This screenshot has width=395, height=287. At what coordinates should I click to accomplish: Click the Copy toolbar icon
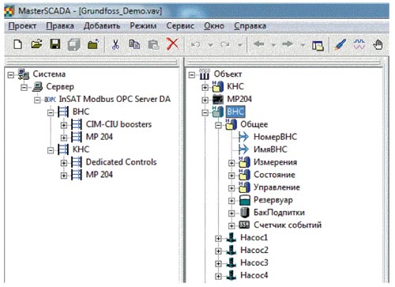tap(134, 44)
